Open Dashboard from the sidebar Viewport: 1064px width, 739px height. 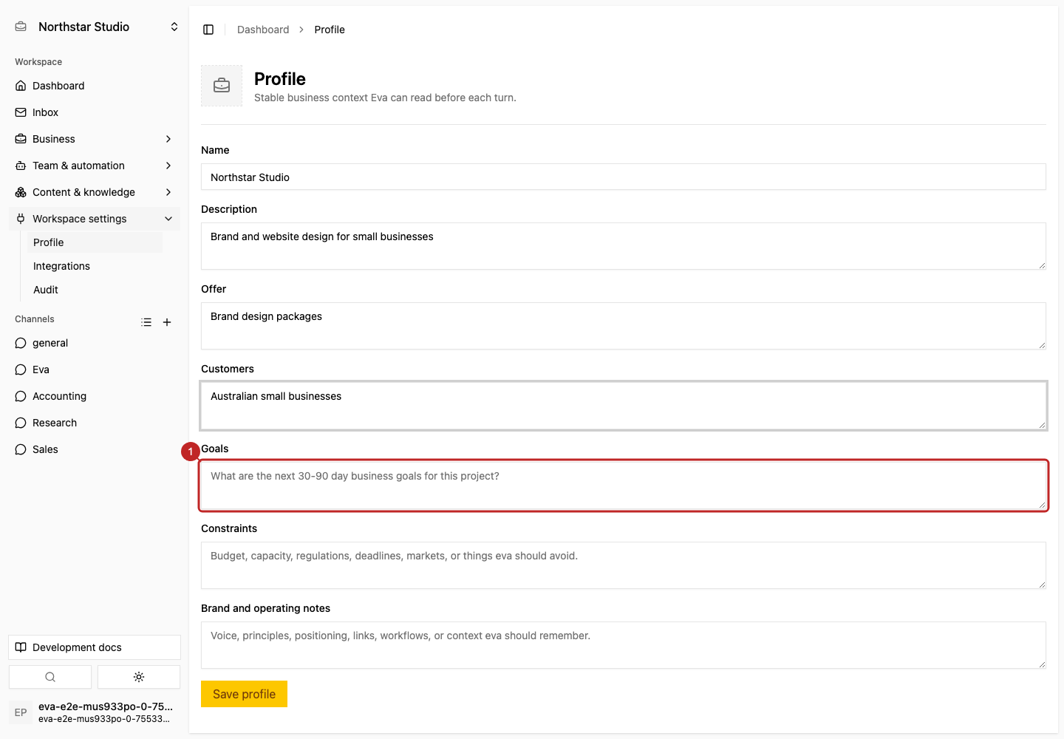click(x=95, y=86)
